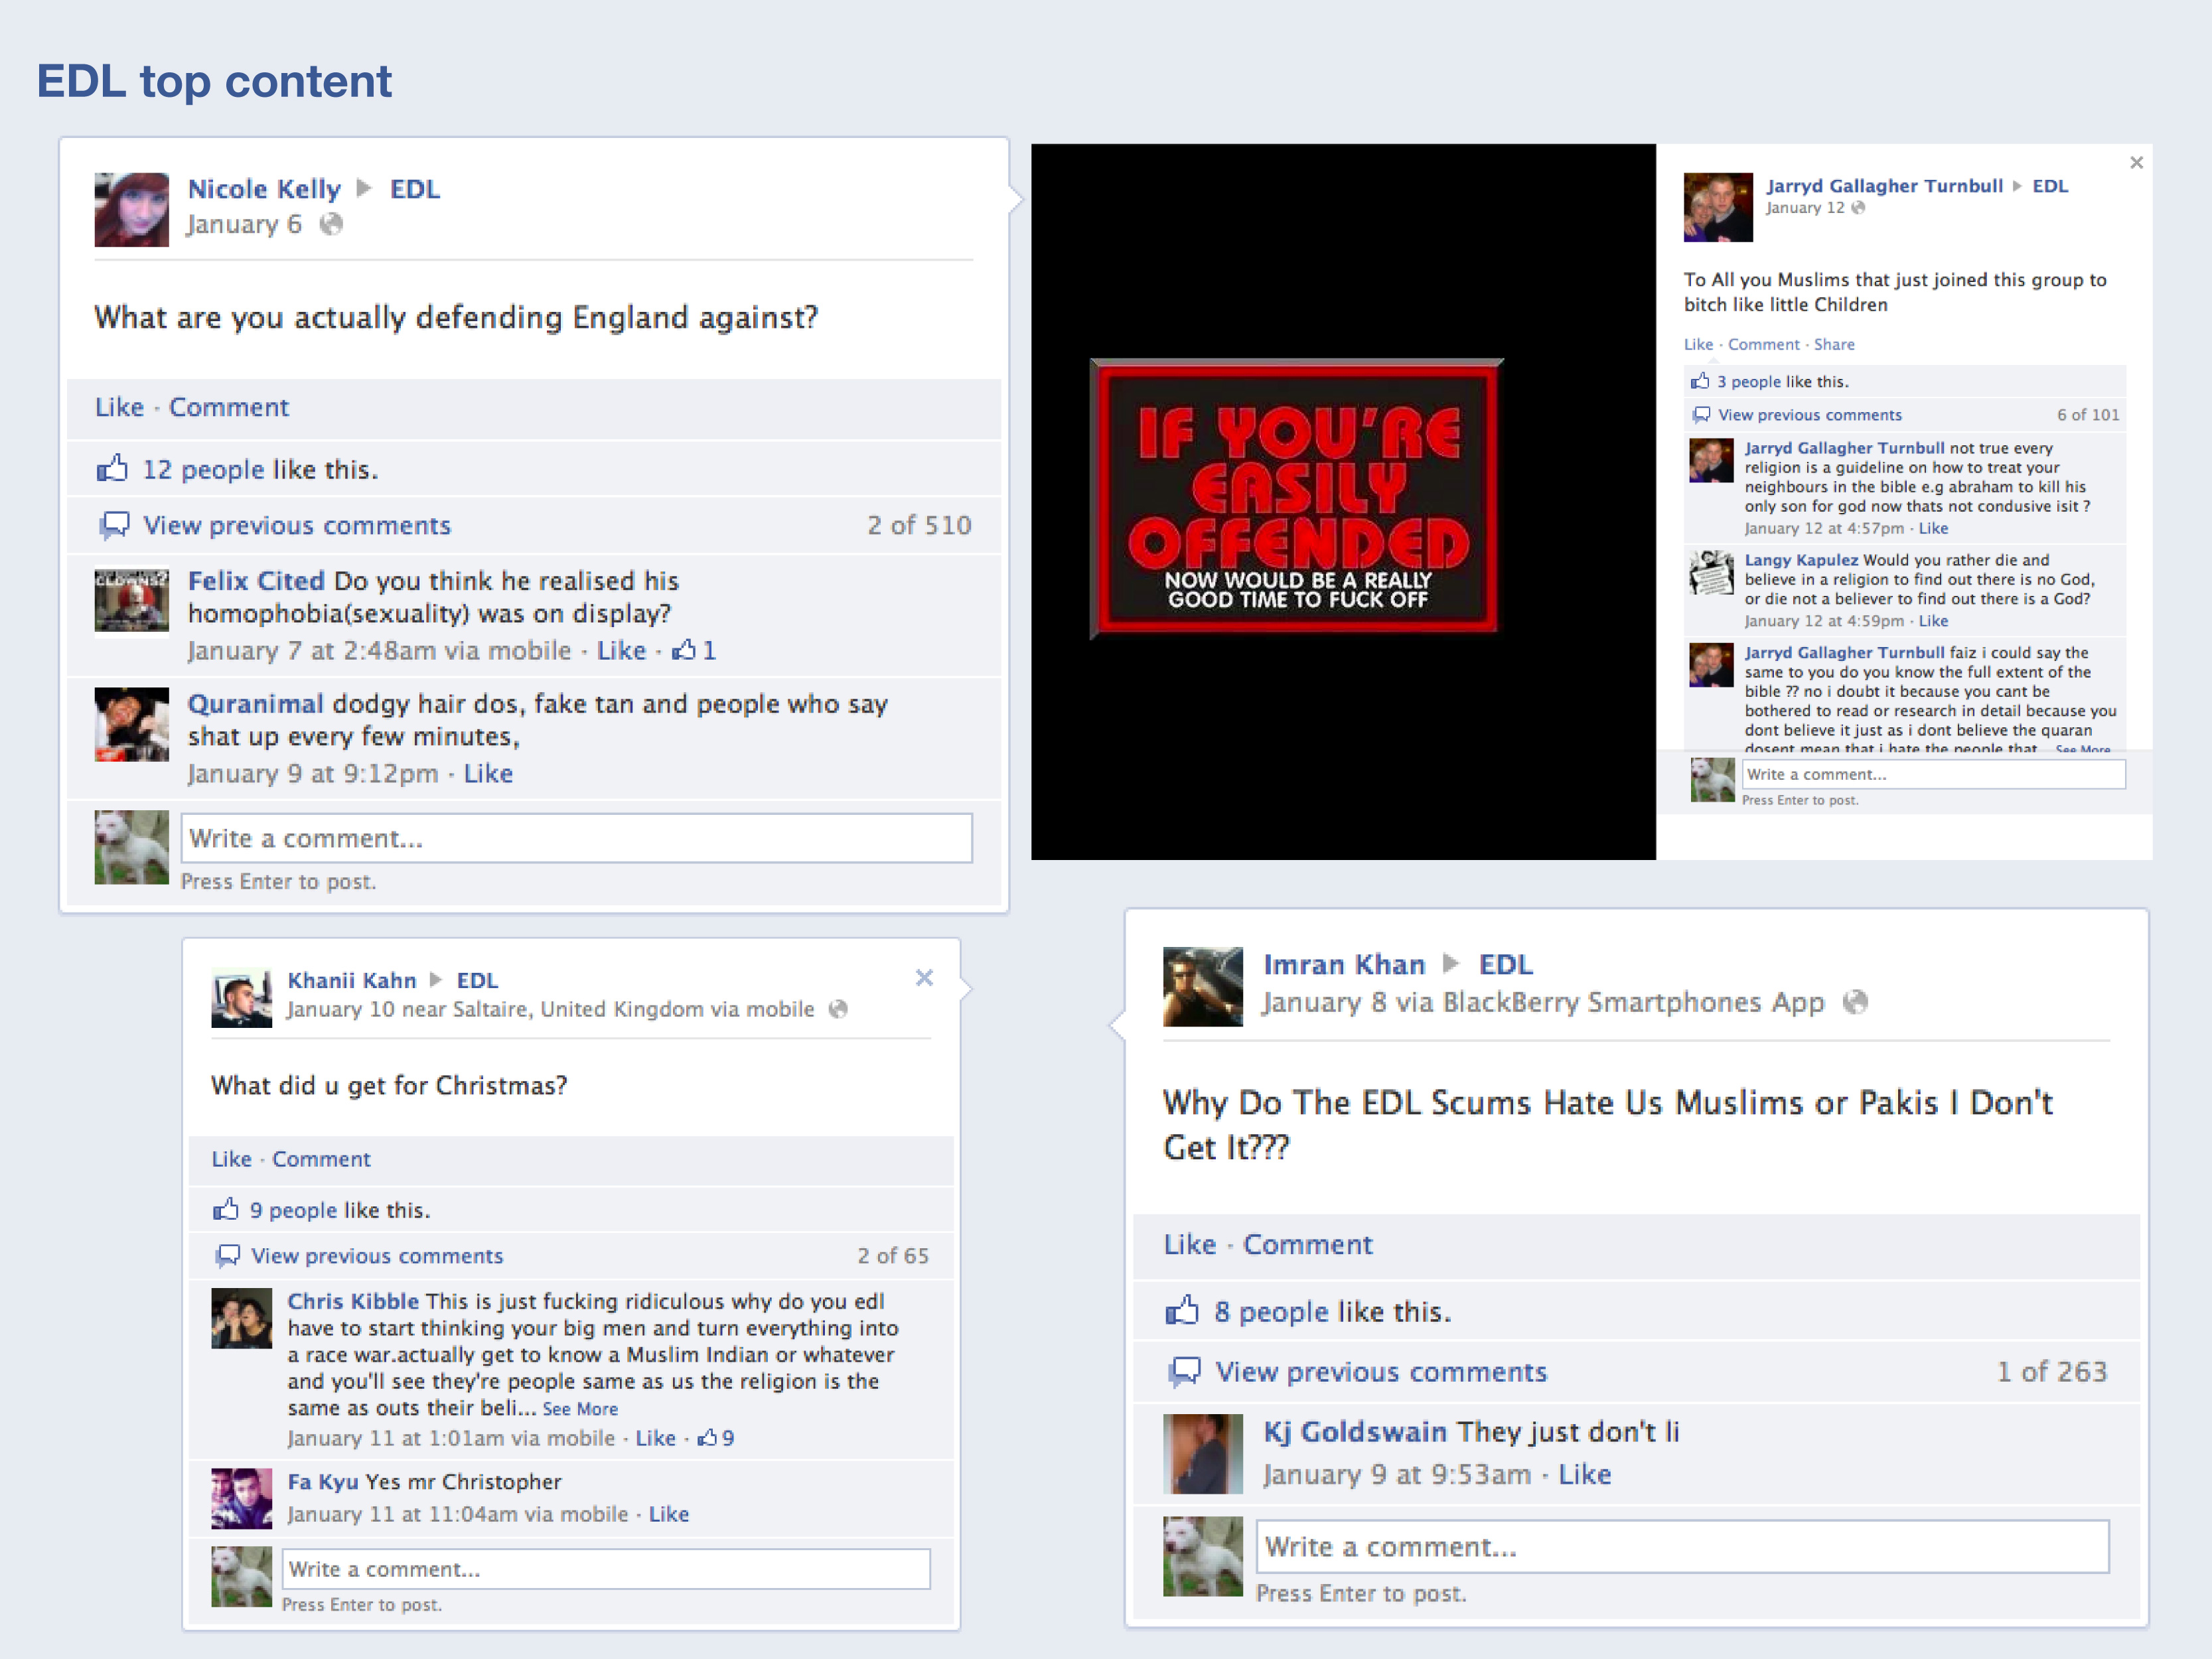
Task: Open Kj Goldswain's avatar thumbnail
Action: (1203, 1453)
